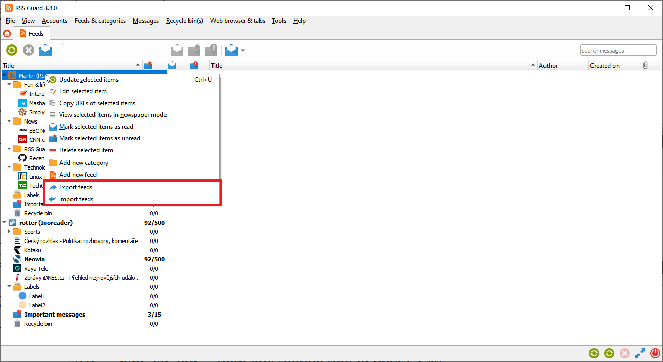Sort messages by Created on column
This screenshot has height=362, width=663.
click(604, 65)
